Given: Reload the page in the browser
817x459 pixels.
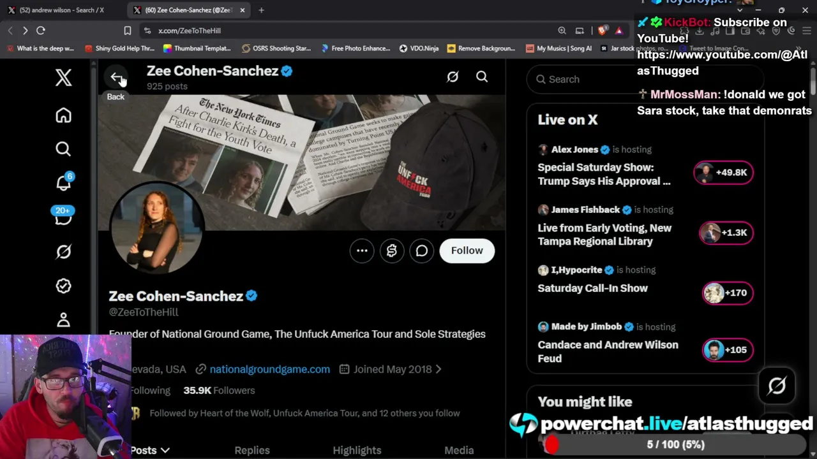Looking at the screenshot, I should click(40, 31).
